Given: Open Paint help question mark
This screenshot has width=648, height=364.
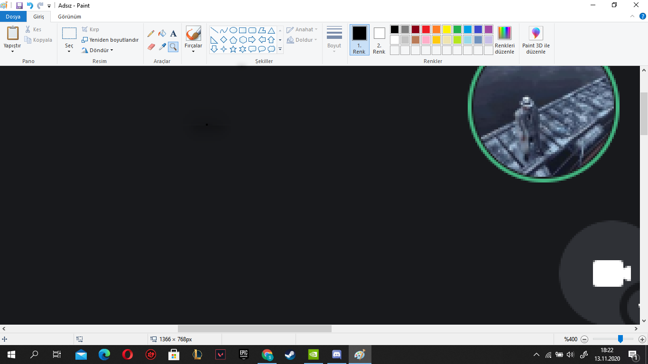Looking at the screenshot, I should pyautogui.click(x=643, y=16).
